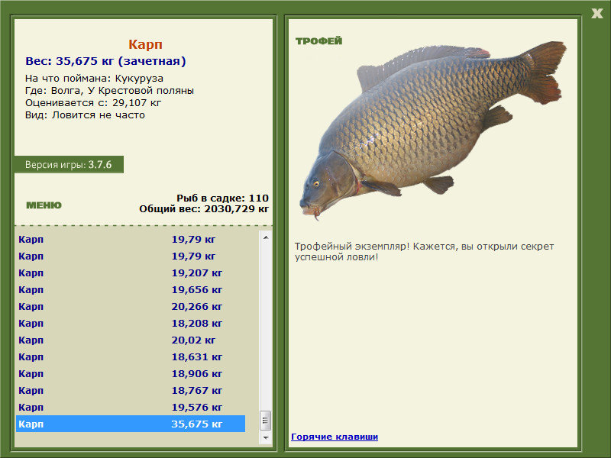Viewport: 611px width, 458px height.
Task: Click the trophy carp picture
Action: pos(432,131)
